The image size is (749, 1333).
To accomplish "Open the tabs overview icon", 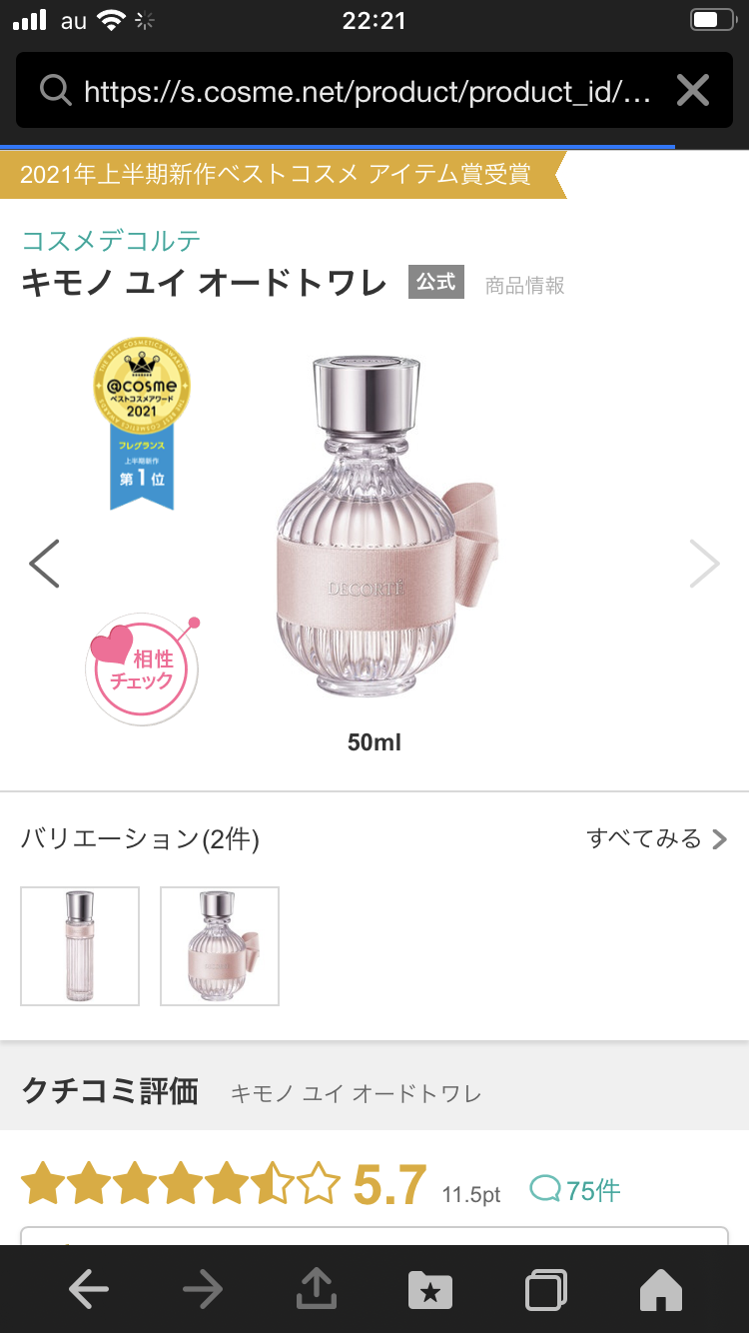I will (x=545, y=1290).
